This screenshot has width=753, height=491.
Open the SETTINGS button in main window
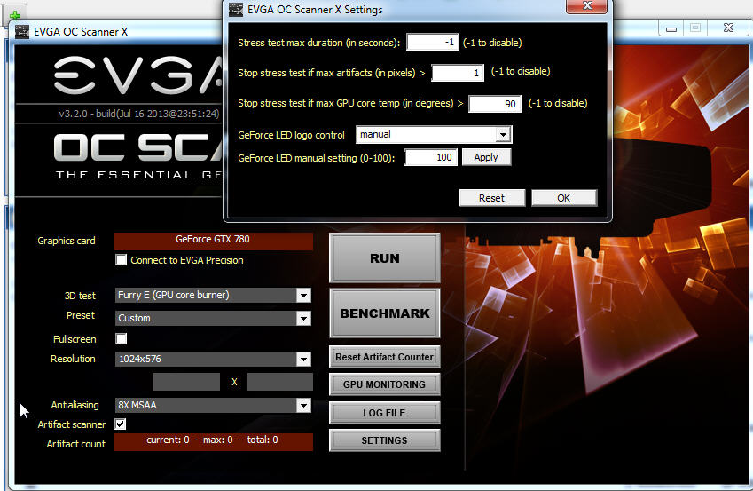[385, 440]
